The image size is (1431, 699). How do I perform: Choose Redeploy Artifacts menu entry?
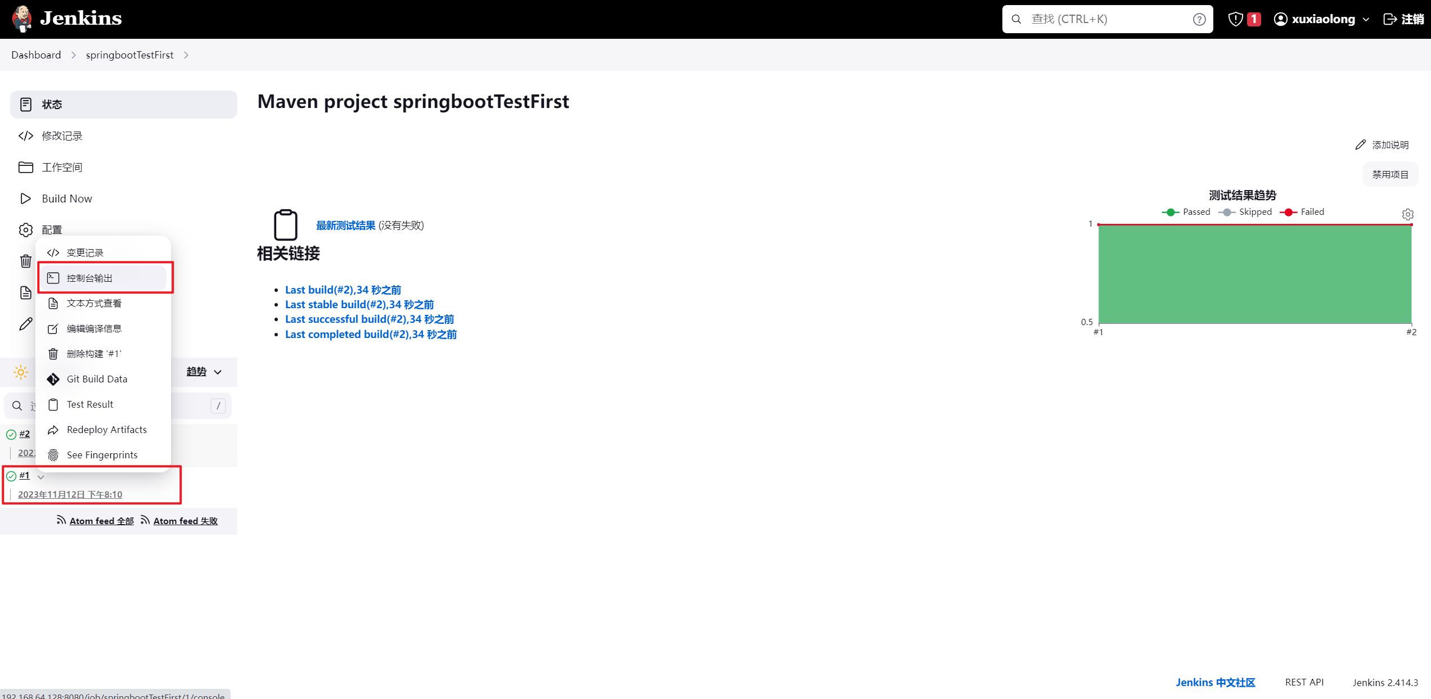click(x=103, y=430)
